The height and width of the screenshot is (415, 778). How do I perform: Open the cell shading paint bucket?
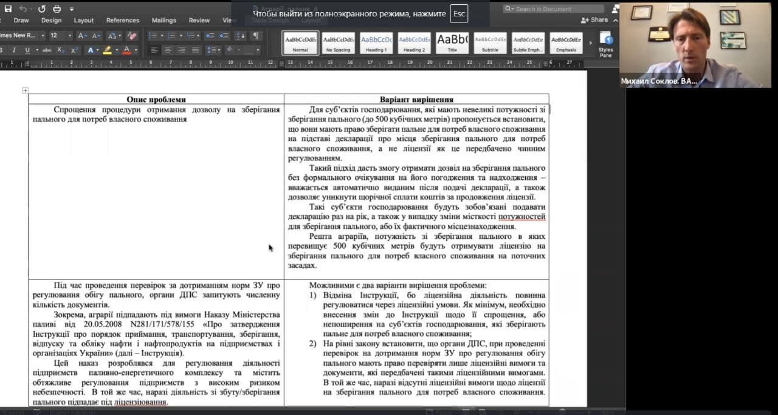tap(230, 50)
